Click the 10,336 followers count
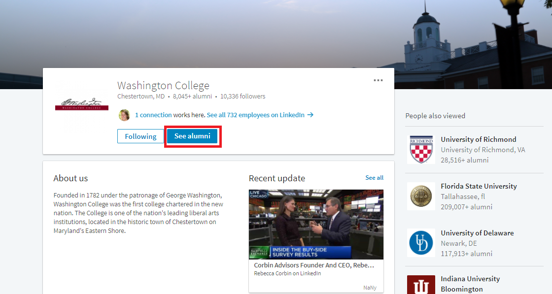This screenshot has width=552, height=294. [x=243, y=97]
